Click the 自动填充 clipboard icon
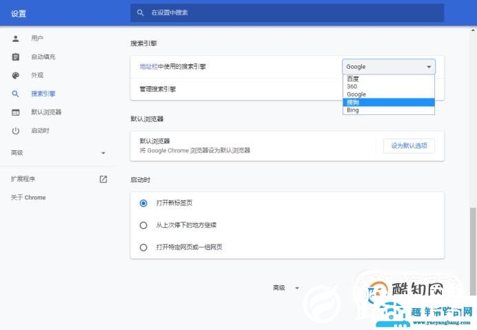 point(16,57)
